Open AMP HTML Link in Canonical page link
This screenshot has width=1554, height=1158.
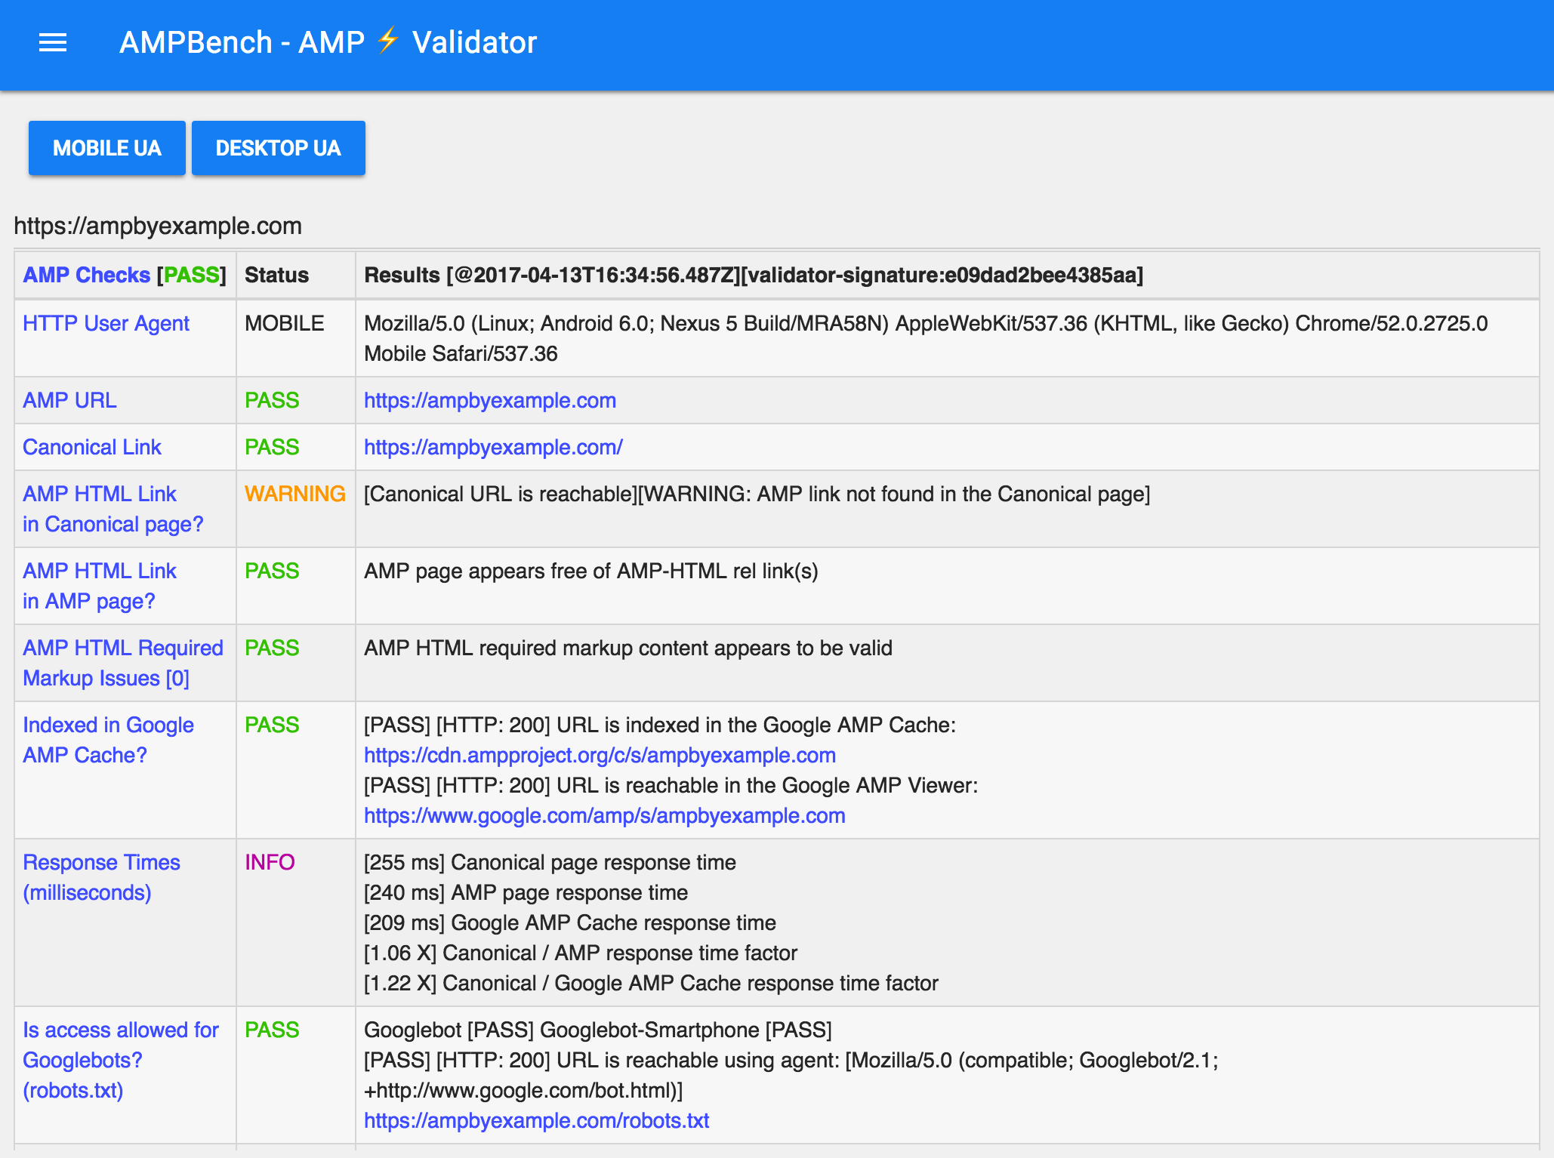[113, 509]
